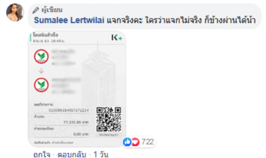
Task: Open the K+ transfer slip image
Action: (x=77, y=89)
